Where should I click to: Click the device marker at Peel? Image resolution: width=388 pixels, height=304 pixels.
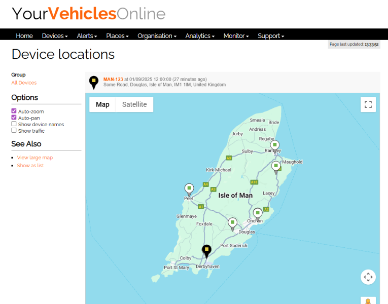[189, 189]
